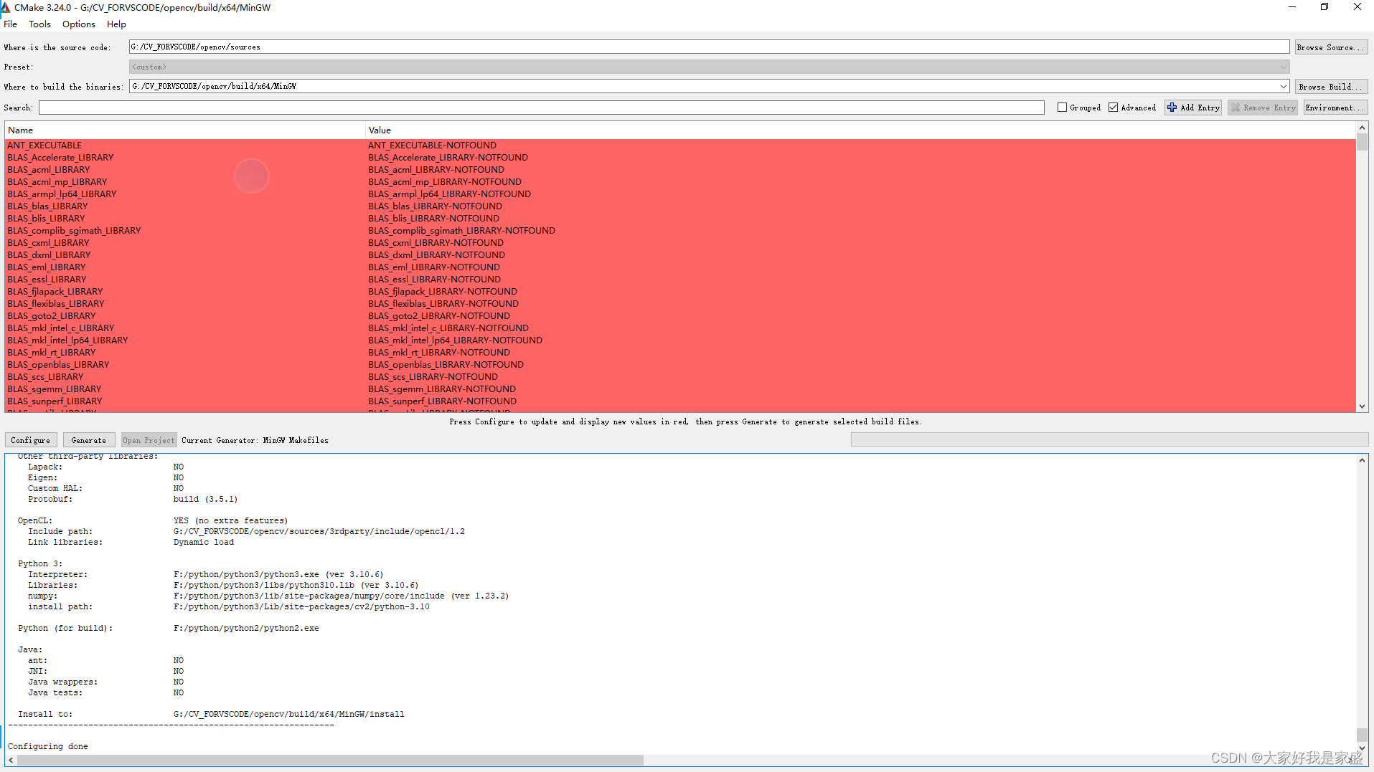Click the Value column header
The image size is (1374, 772).
click(x=860, y=130)
